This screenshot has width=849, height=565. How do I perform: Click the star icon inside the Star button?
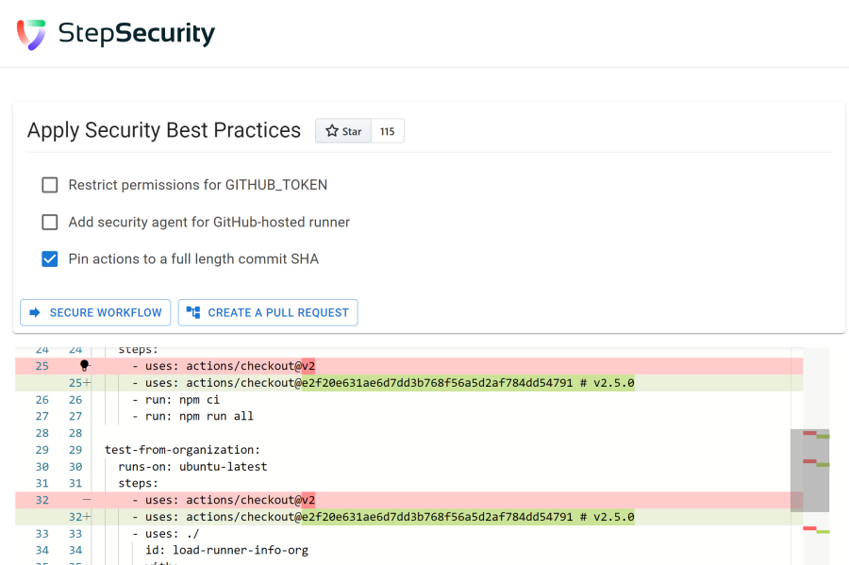coord(330,130)
